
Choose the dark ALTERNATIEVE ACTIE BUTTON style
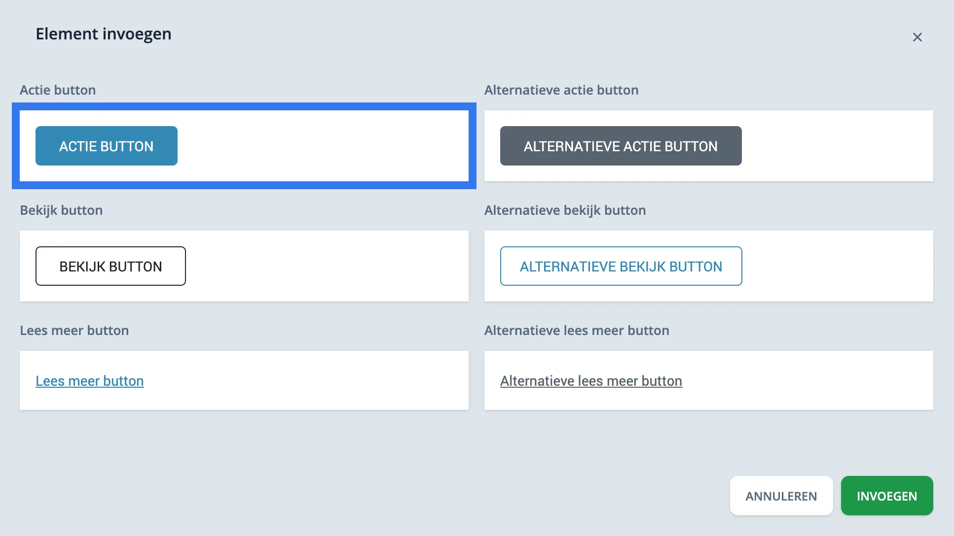pos(621,146)
